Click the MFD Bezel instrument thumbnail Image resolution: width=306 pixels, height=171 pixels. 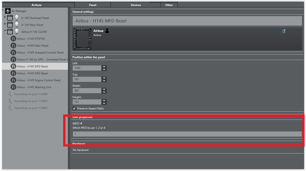(x=82, y=39)
